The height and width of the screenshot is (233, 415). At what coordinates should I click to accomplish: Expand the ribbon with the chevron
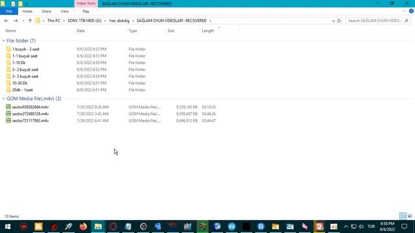pyautogui.click(x=404, y=12)
